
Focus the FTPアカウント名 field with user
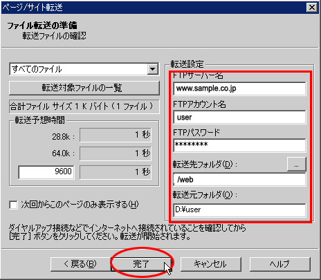(x=239, y=118)
